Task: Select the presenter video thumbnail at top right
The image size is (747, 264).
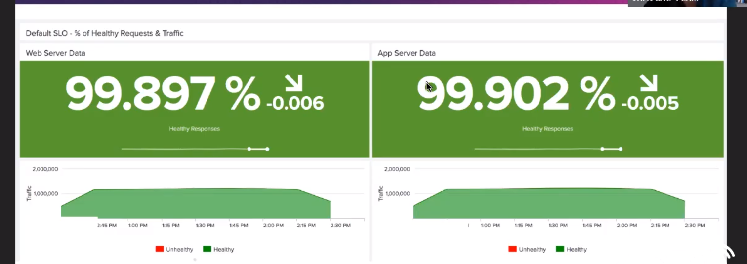Action: coord(687,3)
